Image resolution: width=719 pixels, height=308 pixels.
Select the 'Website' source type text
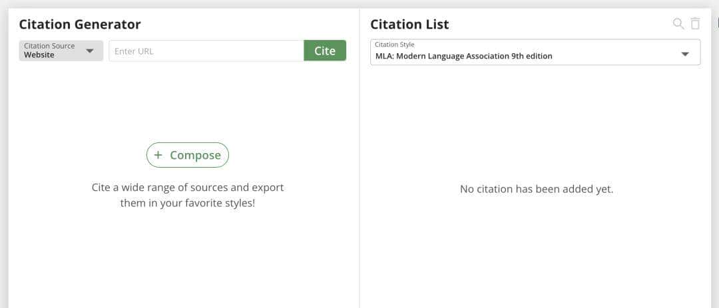39,55
